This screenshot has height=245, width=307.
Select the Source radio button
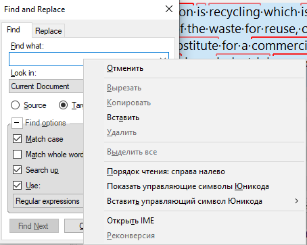pyautogui.click(x=16, y=105)
